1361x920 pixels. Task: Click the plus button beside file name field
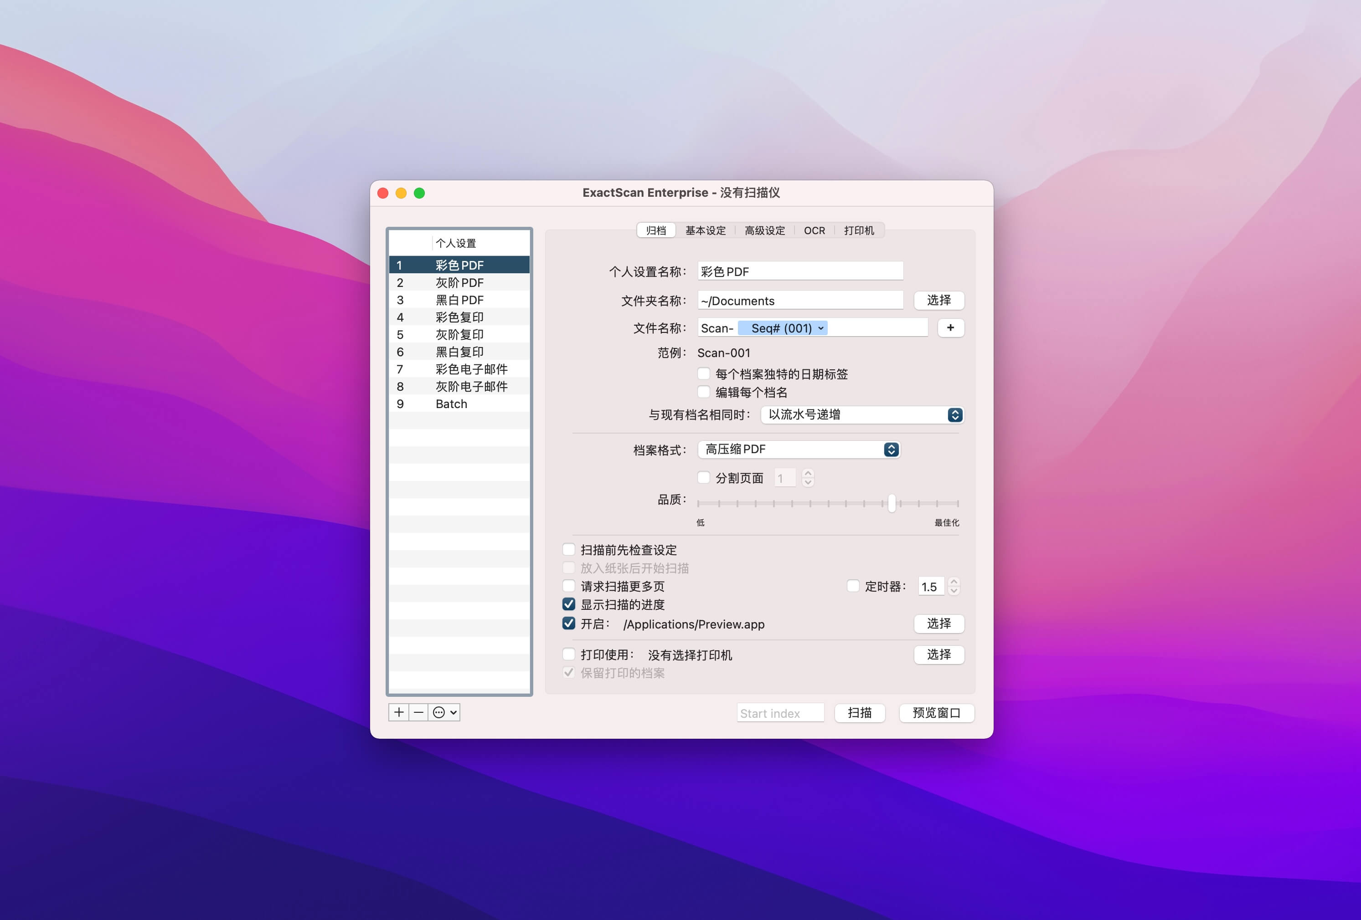tap(950, 328)
